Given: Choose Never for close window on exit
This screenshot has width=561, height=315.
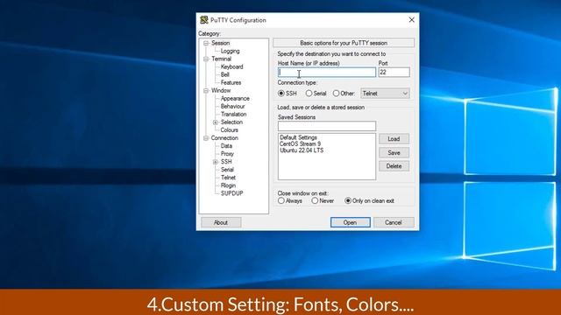Looking at the screenshot, I should click(315, 200).
